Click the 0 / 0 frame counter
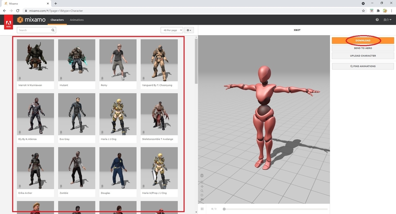396x214 pixels. tap(214, 209)
